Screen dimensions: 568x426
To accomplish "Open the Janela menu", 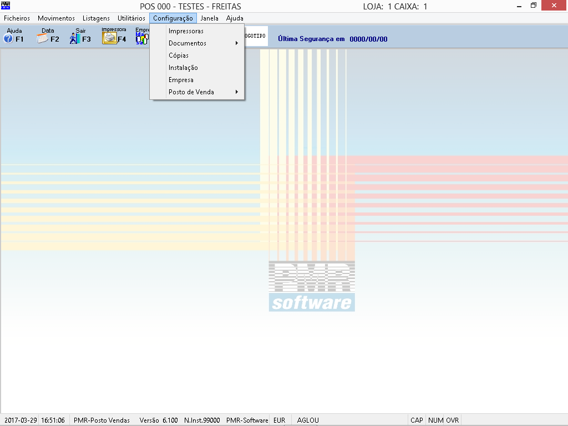I will point(209,18).
